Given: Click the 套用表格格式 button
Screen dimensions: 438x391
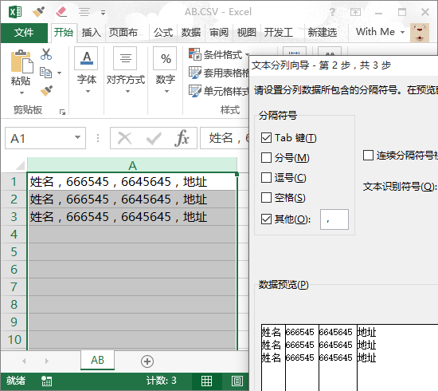Looking at the screenshot, I should tap(219, 73).
